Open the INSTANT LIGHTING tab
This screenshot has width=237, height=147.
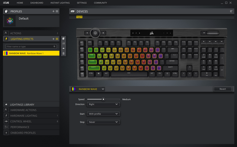[60, 3]
